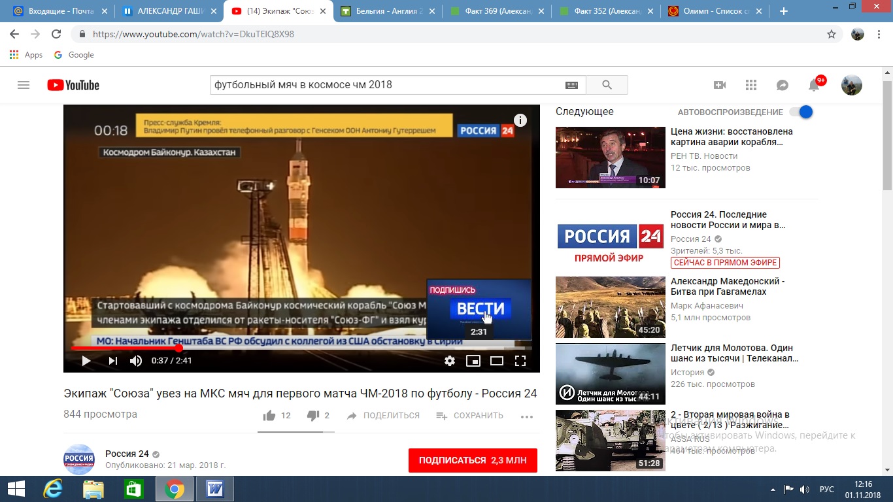Screen dimensions: 893x502
Task: Go back in browser history
Action: (x=14, y=34)
